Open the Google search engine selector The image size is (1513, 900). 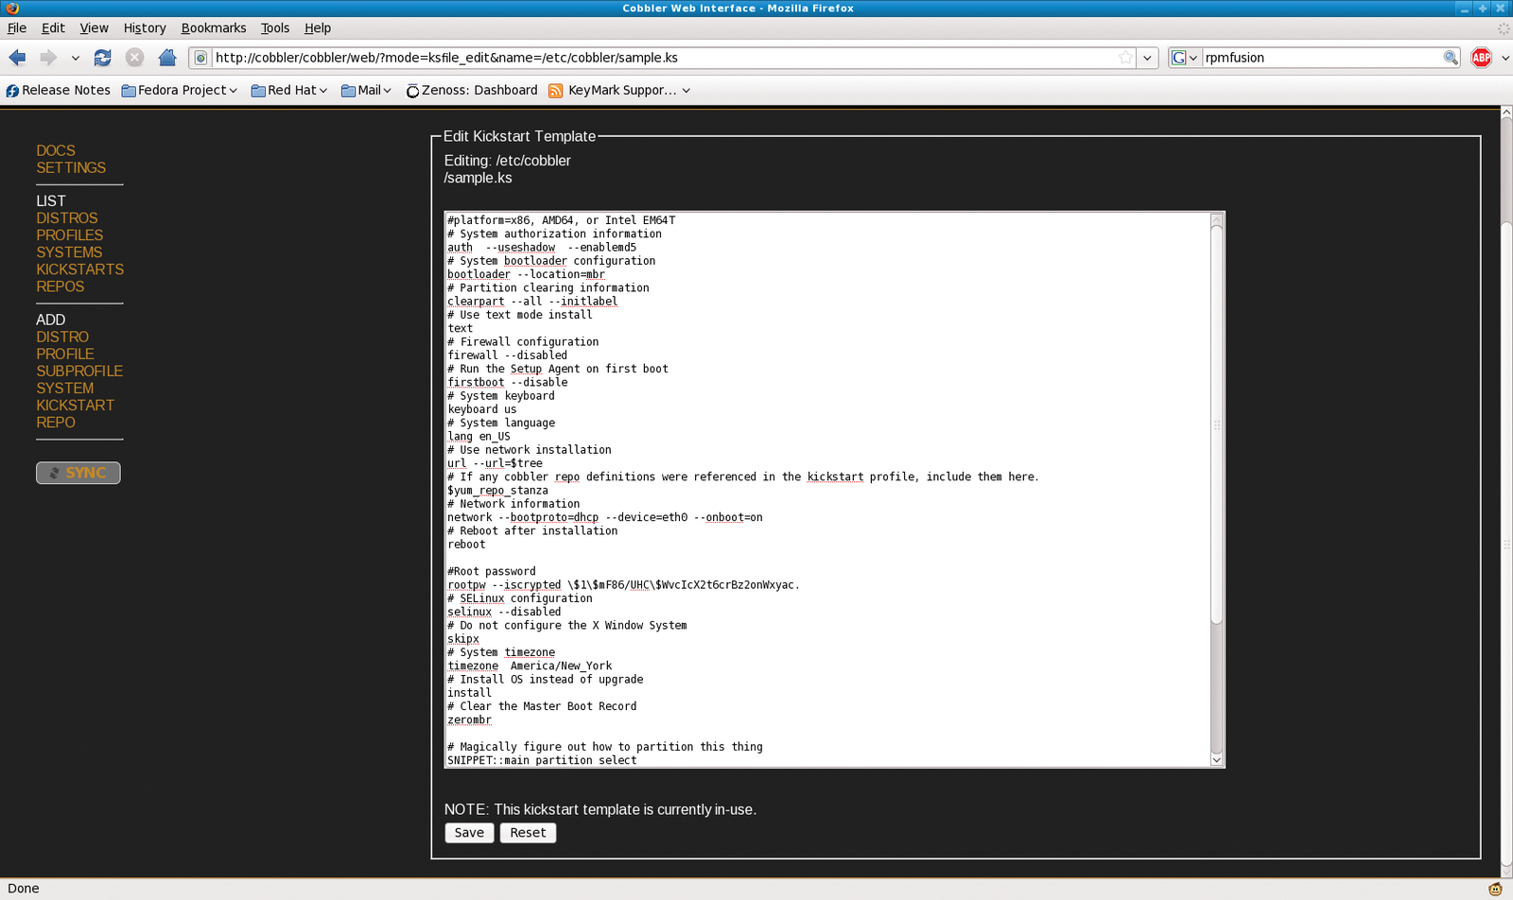pyautogui.click(x=1185, y=58)
